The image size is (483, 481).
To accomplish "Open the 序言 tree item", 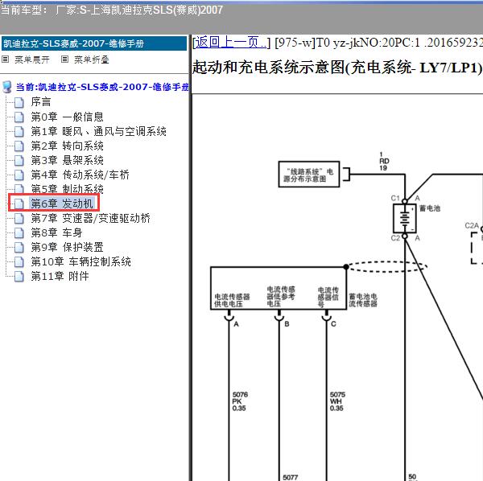I will click(x=41, y=102).
